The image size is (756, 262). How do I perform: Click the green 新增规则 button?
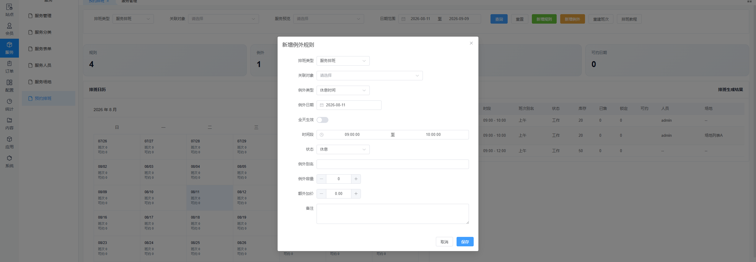tap(544, 19)
